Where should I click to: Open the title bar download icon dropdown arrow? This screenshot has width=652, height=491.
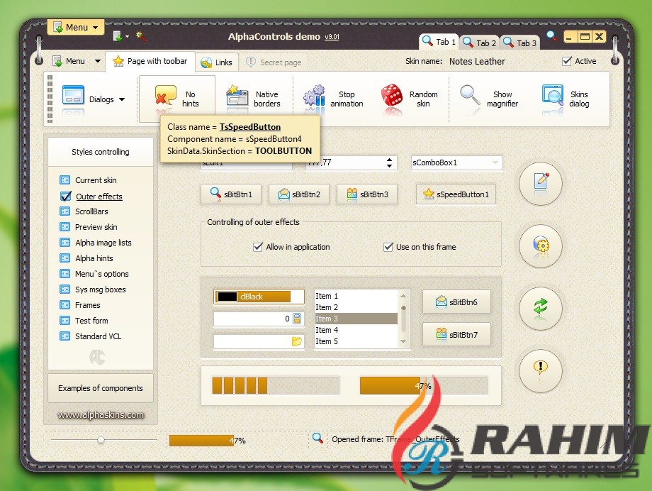[x=128, y=37]
